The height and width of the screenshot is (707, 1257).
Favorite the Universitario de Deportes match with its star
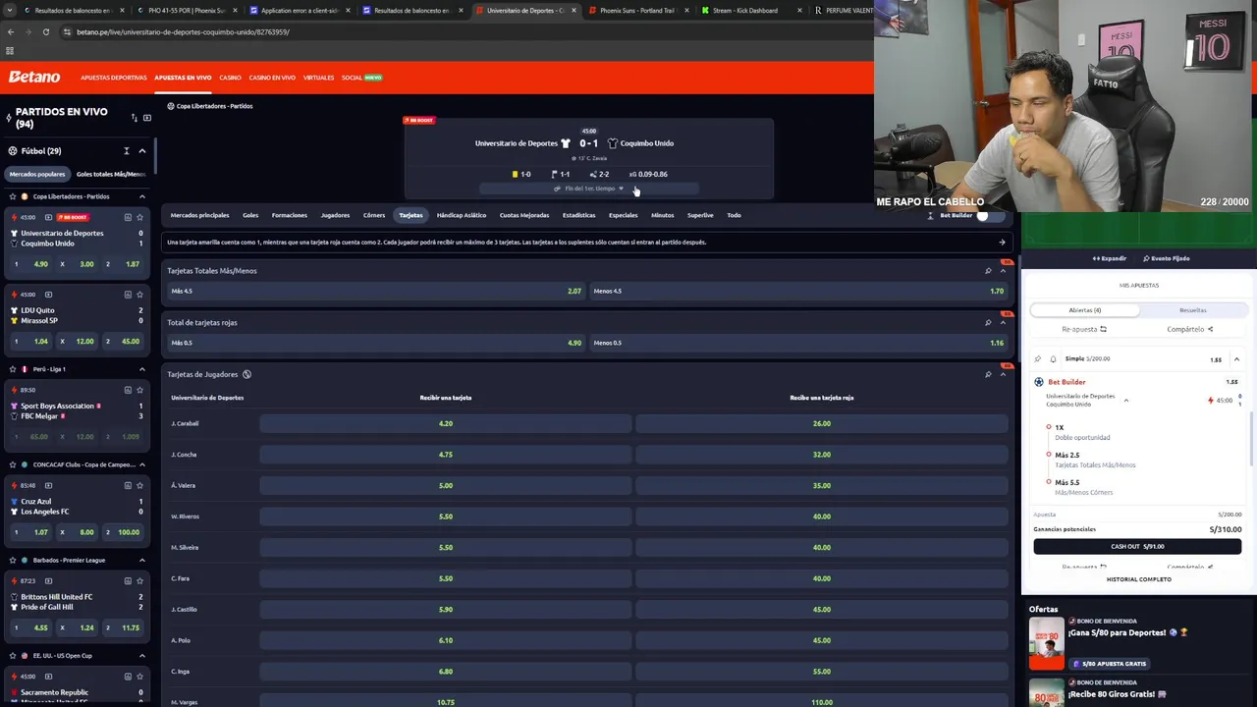point(139,217)
